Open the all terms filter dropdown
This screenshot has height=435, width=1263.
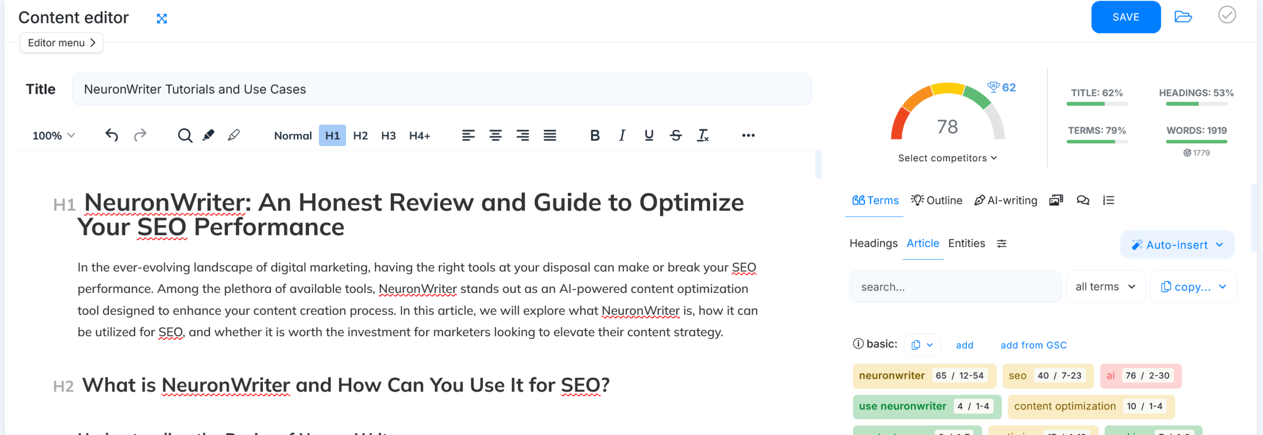pyautogui.click(x=1105, y=287)
